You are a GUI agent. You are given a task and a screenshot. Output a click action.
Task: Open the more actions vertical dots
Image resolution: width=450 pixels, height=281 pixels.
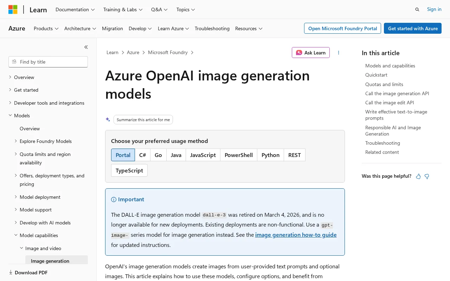coord(339,53)
